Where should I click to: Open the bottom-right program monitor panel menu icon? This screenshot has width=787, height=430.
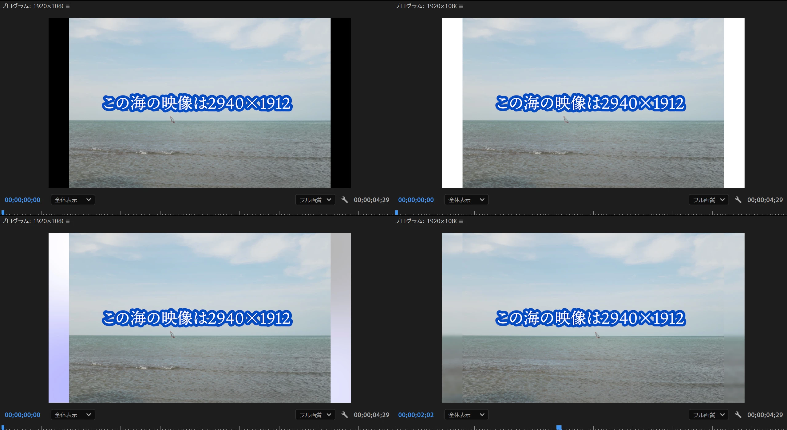tap(461, 221)
